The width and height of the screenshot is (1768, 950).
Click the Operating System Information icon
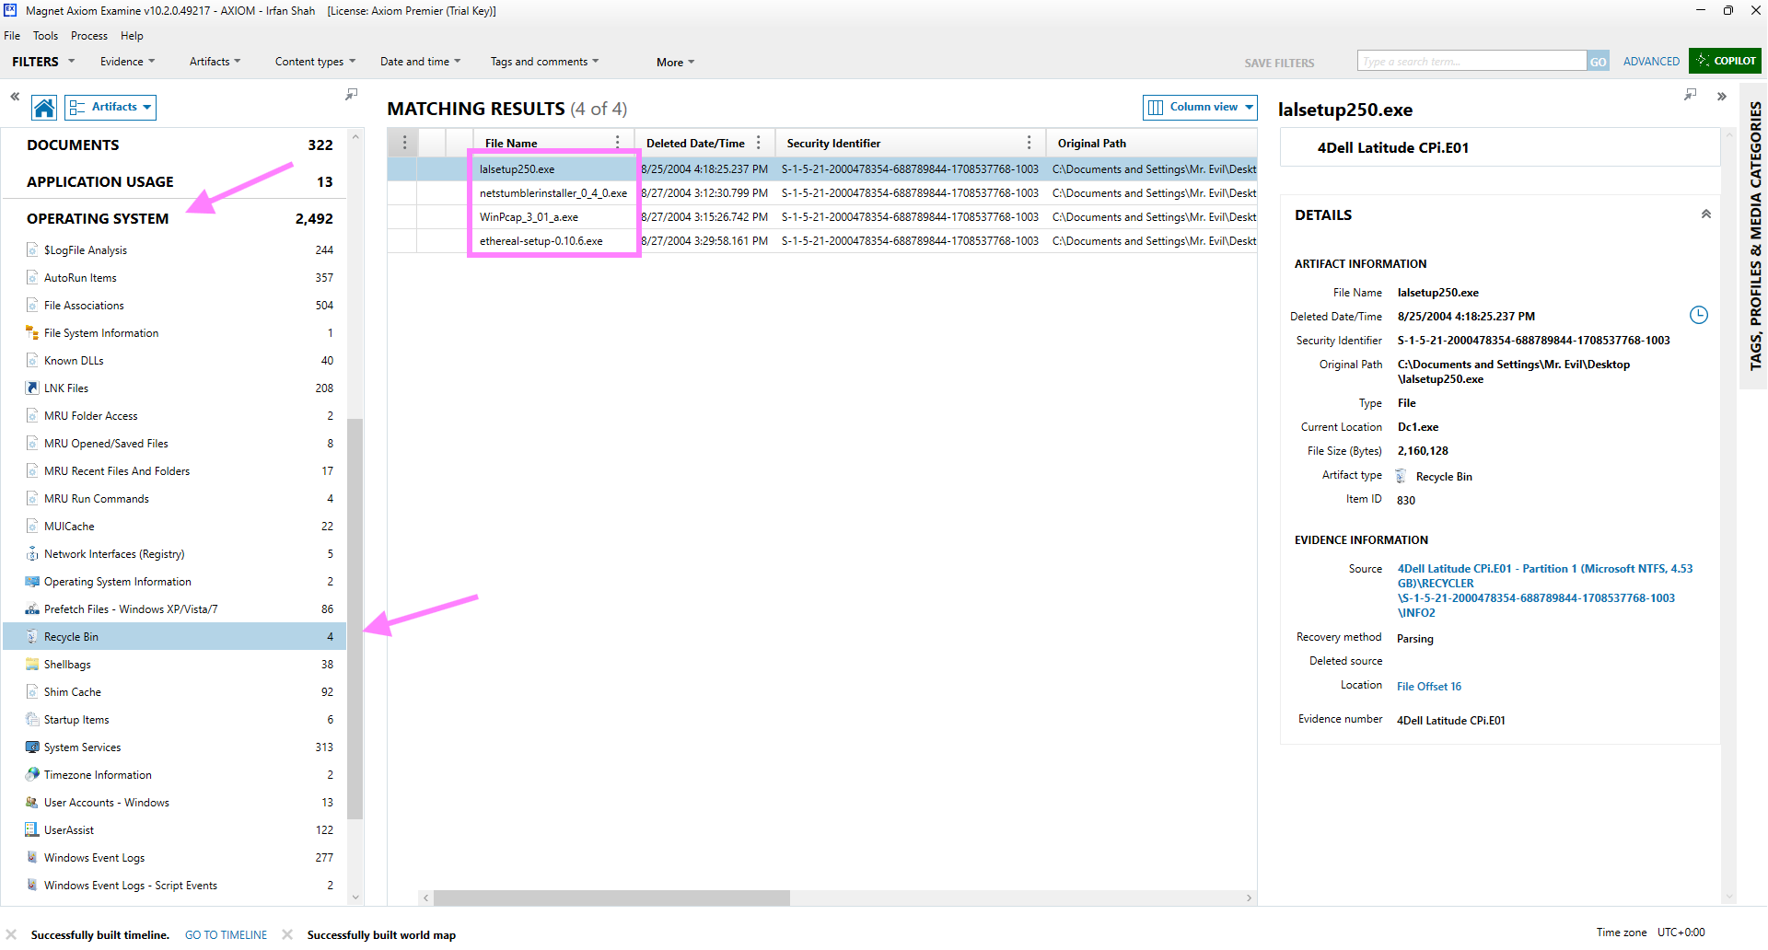pyautogui.click(x=33, y=582)
